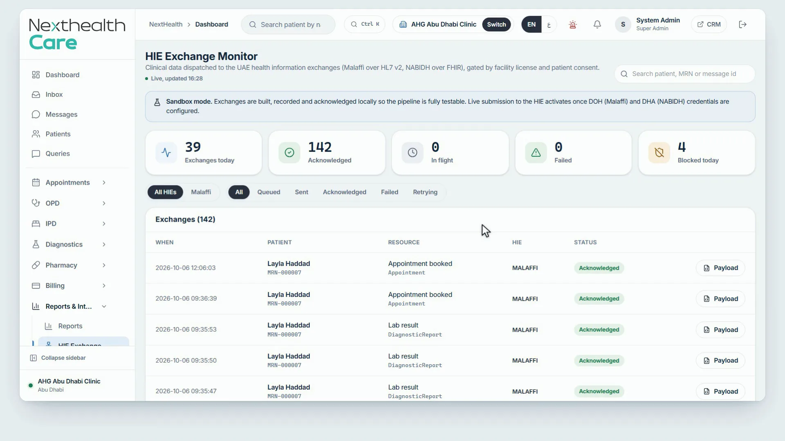
Task: Collapse the Reports & Int... chevron
Action: coord(104,307)
